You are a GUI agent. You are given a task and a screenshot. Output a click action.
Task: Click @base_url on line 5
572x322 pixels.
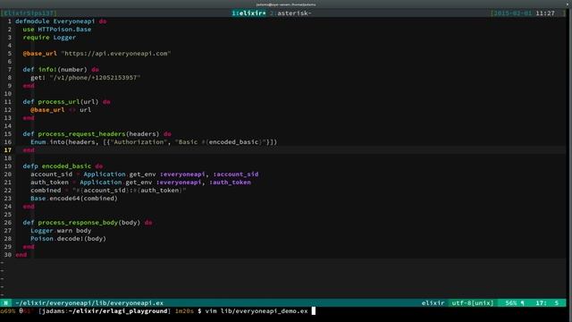39,54
